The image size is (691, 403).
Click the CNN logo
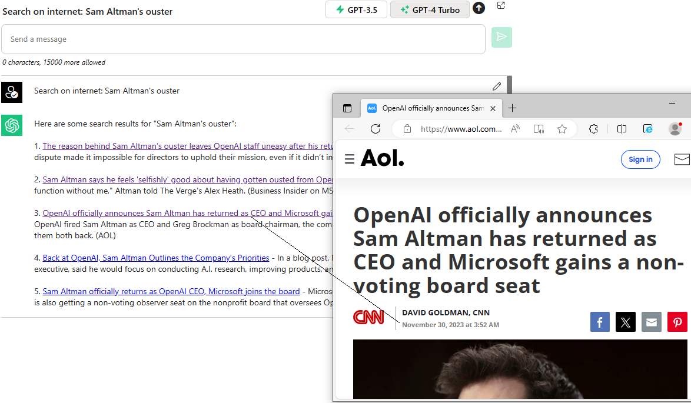pos(368,317)
